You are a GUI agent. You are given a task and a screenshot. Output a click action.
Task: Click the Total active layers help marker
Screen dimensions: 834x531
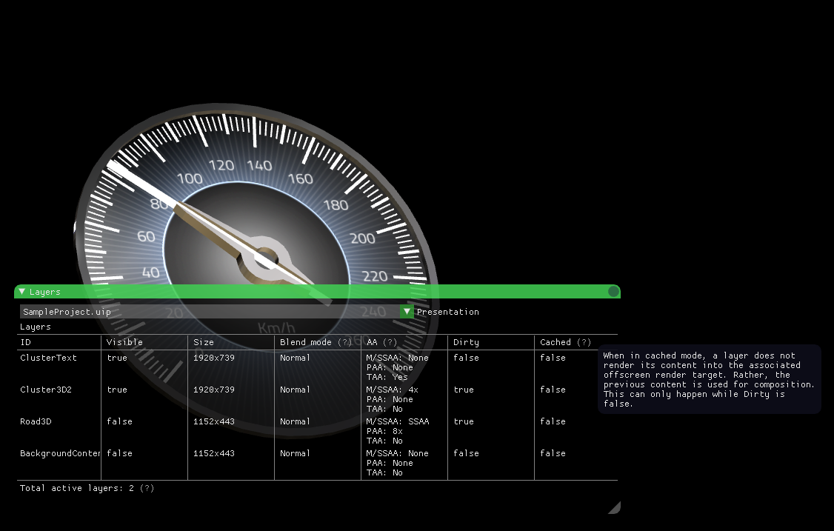point(147,488)
